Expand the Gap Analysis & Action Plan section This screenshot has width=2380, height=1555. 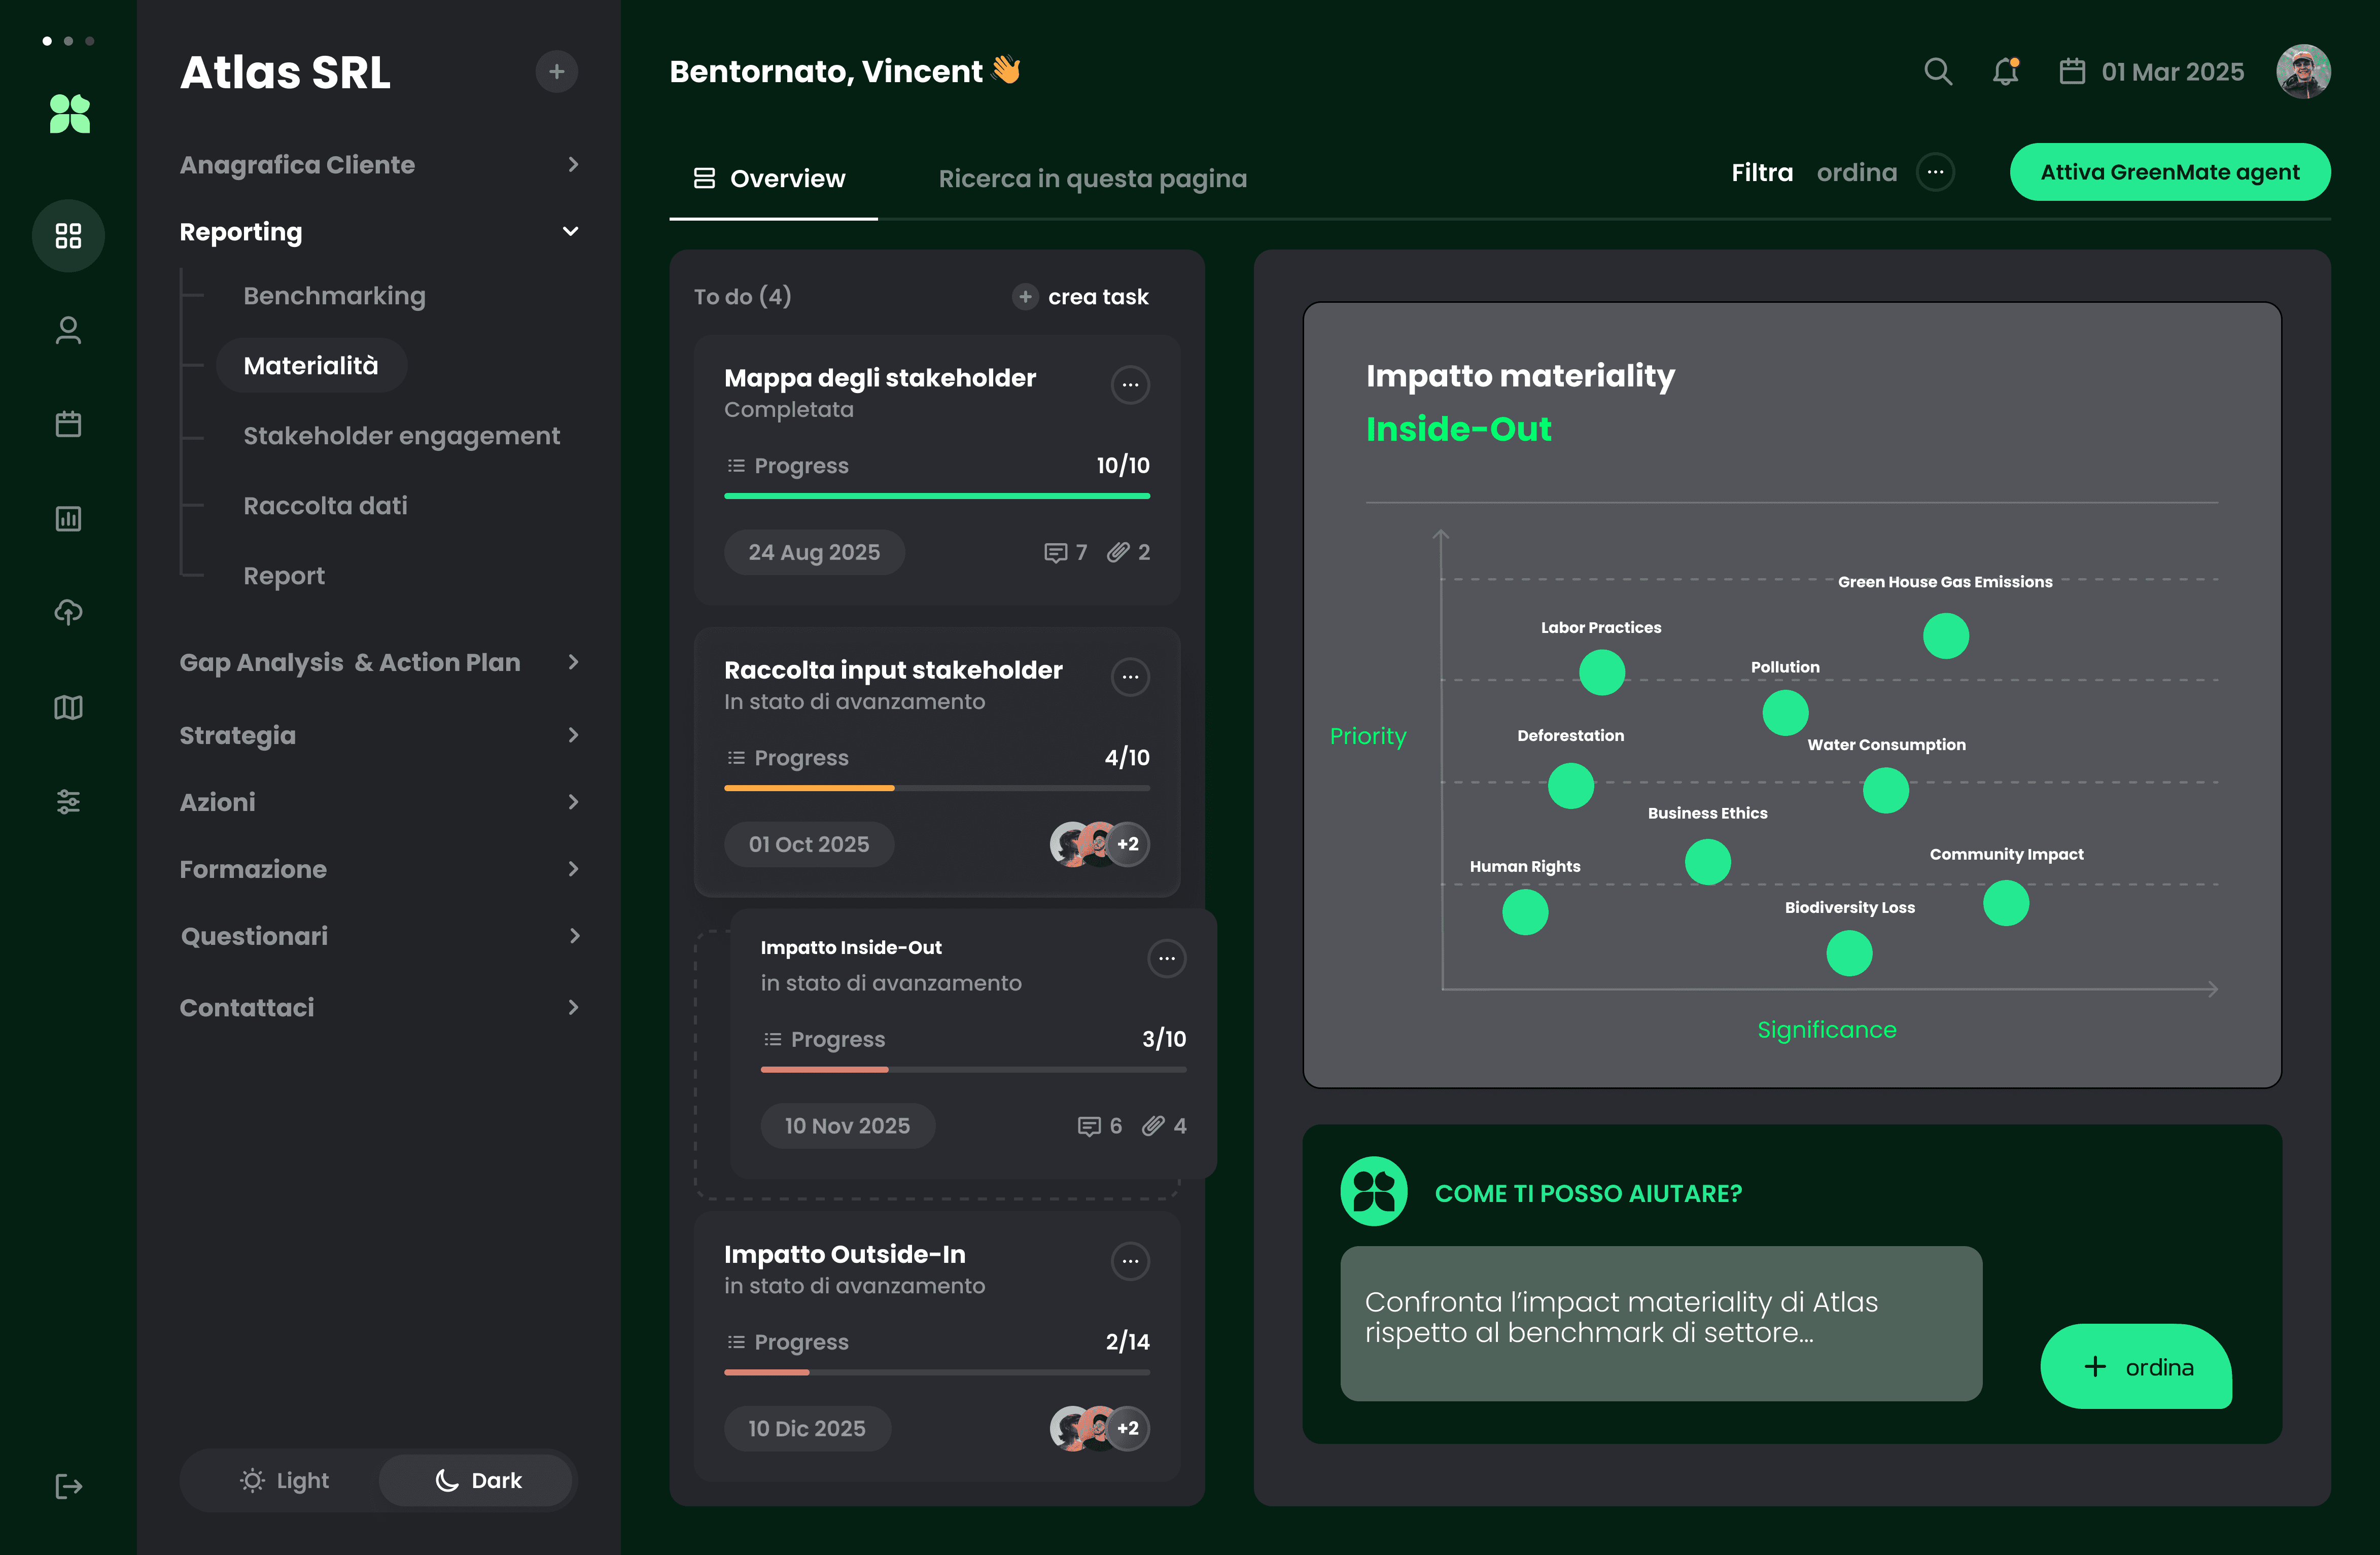pos(573,662)
